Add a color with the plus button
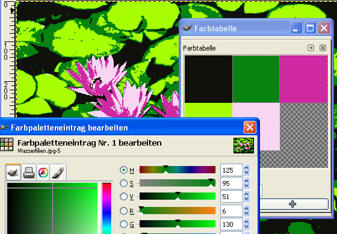Screen dimensions: 337x234 tap(292, 204)
